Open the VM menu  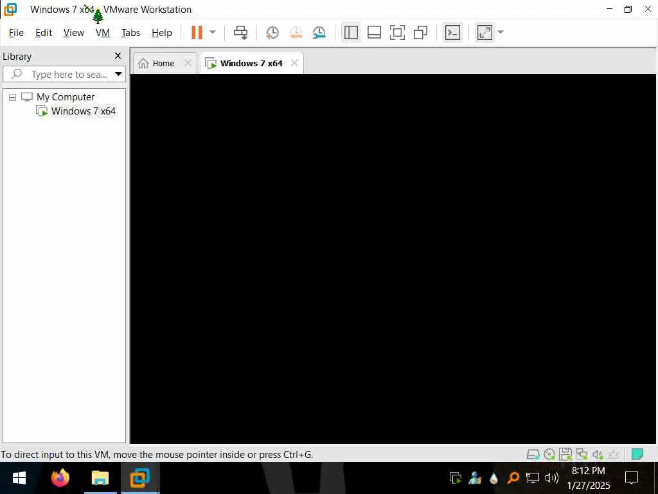(x=103, y=32)
